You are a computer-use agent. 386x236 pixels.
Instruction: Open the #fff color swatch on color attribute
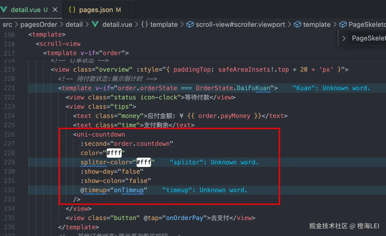[114, 153]
